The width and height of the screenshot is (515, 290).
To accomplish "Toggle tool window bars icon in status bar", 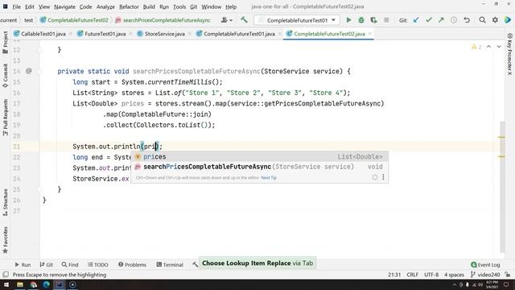I will [x=6, y=275].
